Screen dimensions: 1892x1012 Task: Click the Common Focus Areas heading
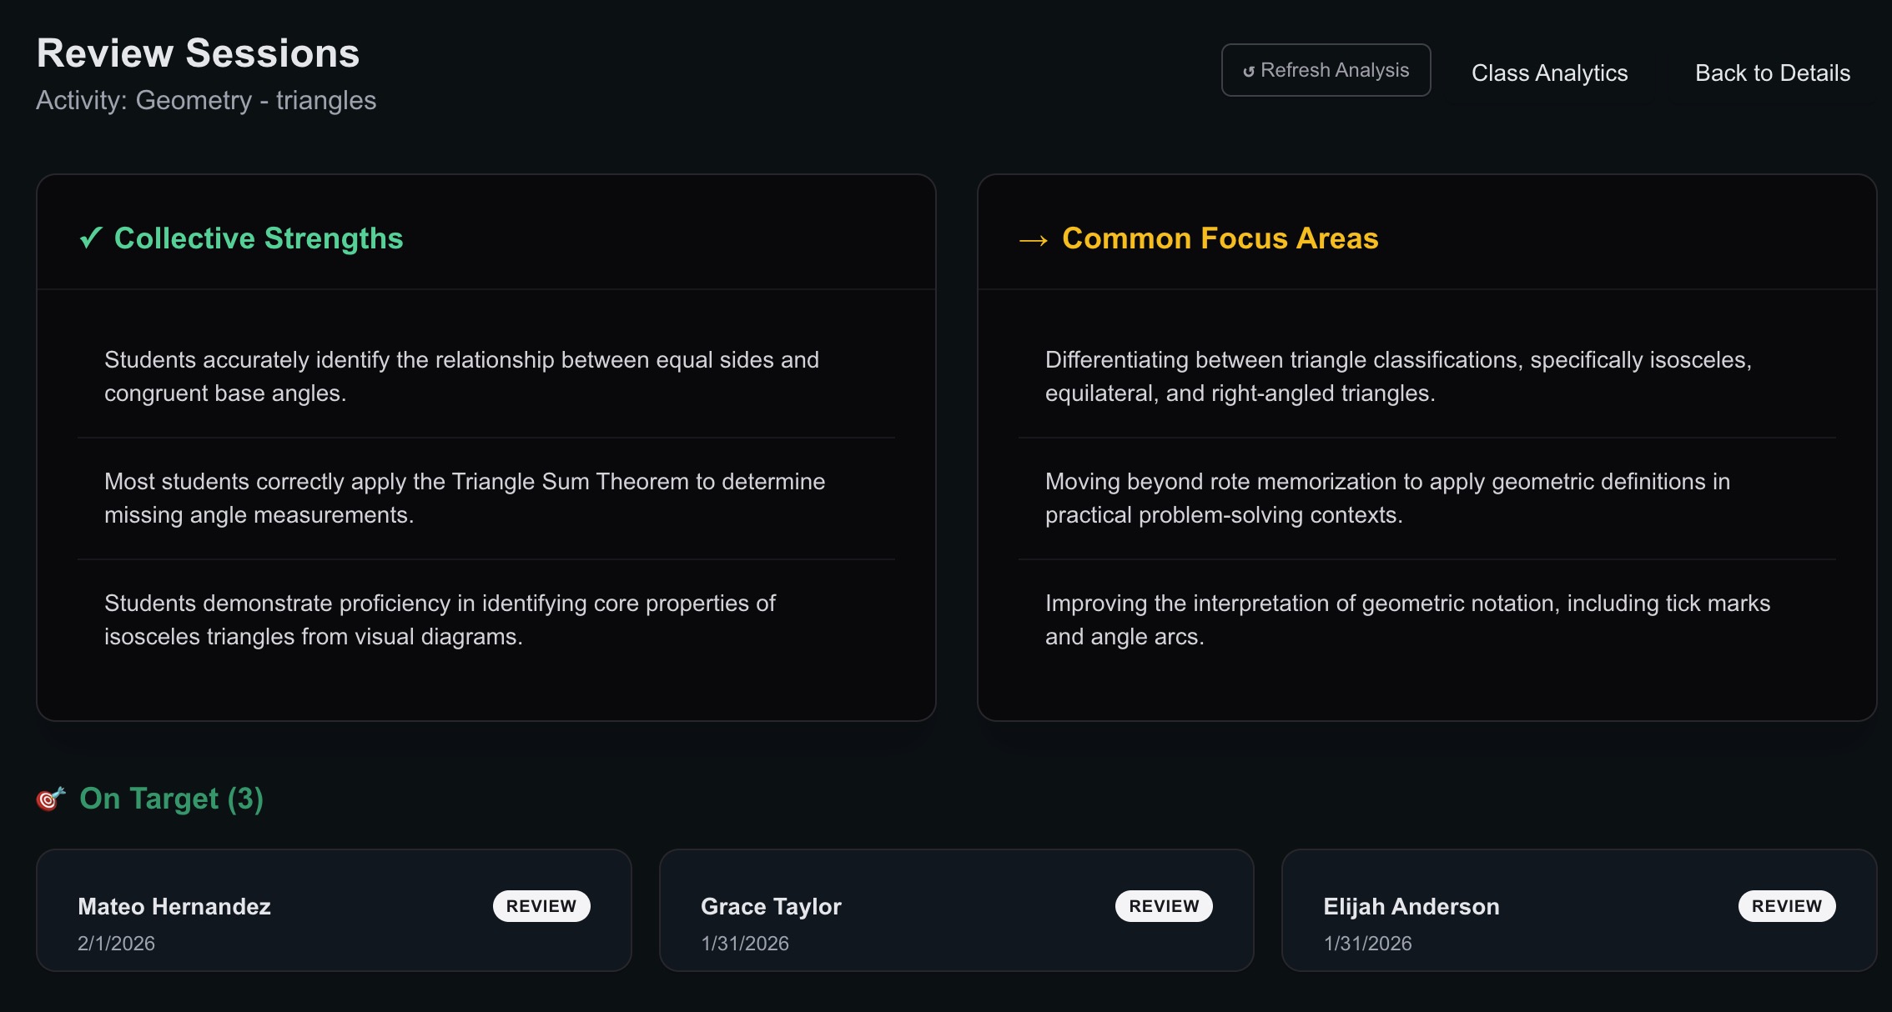[x=1220, y=238]
